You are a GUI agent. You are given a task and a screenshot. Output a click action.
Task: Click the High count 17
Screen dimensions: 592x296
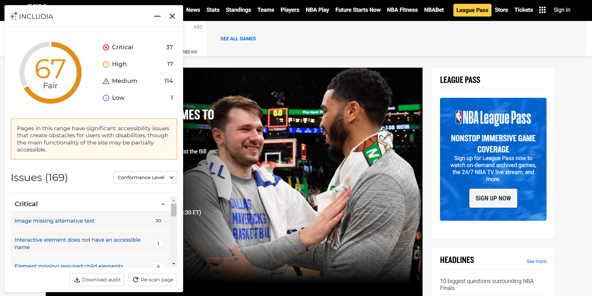click(170, 64)
